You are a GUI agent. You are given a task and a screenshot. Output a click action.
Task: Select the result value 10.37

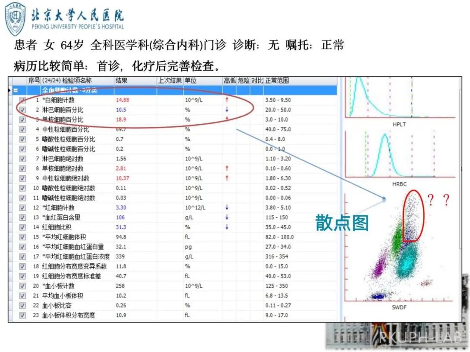point(122,179)
